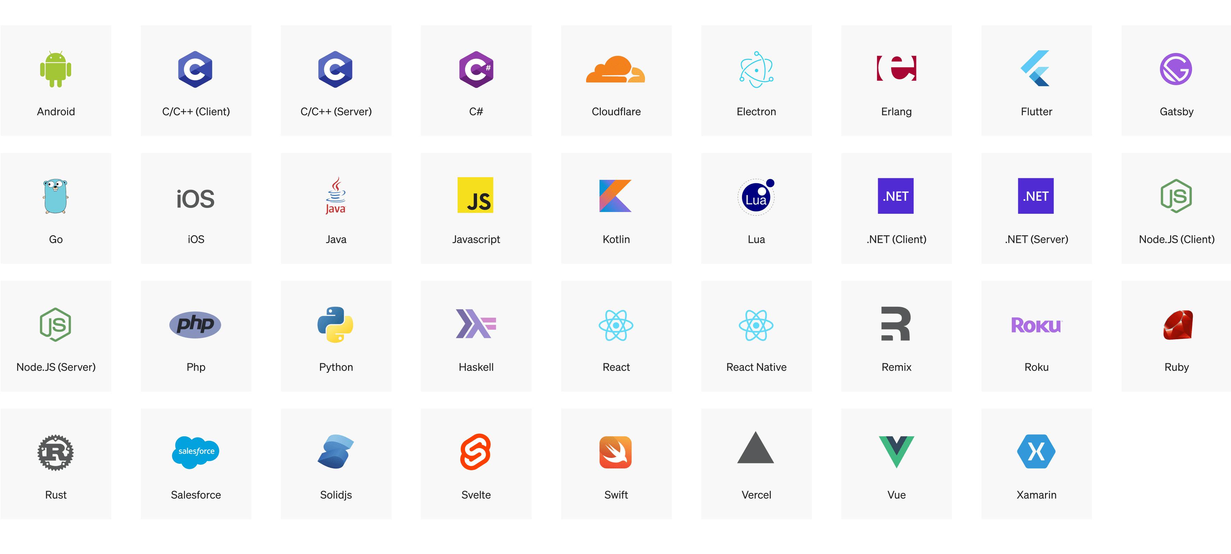Select the React Native tile label
Viewport: 1231px width, 554px height.
coord(756,367)
